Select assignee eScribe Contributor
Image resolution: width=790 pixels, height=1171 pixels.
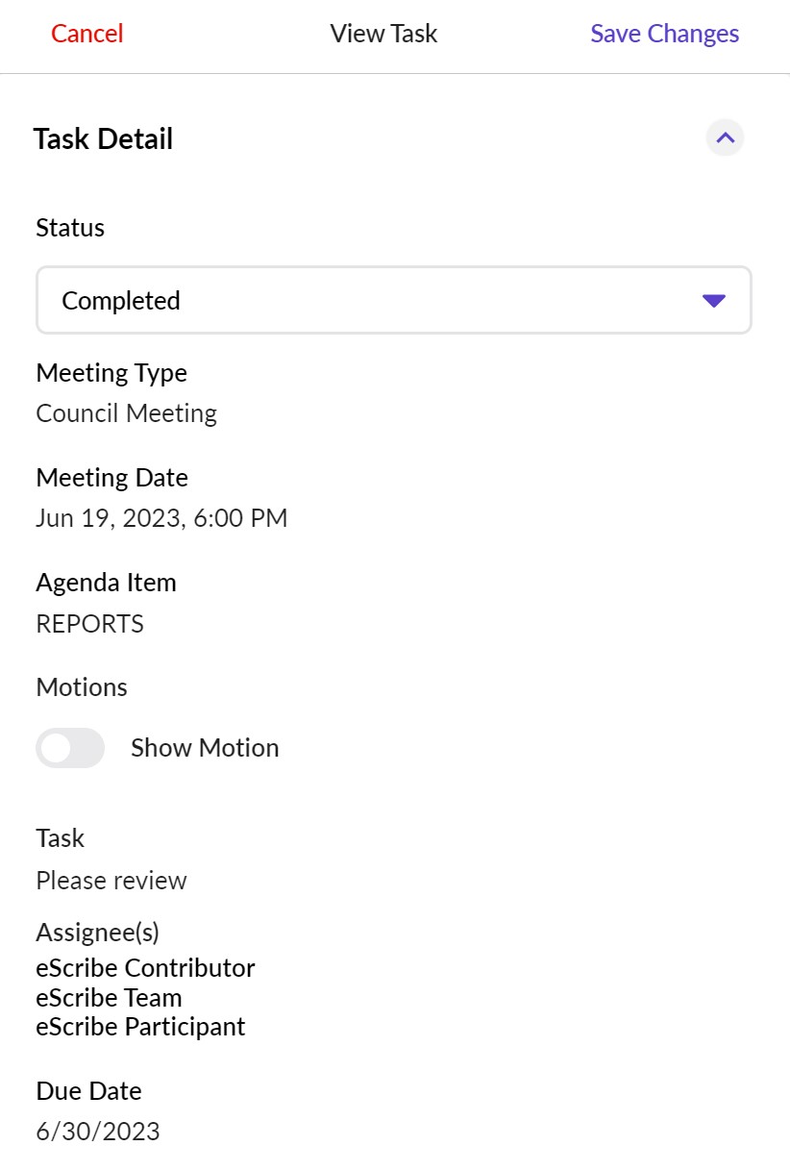click(145, 967)
